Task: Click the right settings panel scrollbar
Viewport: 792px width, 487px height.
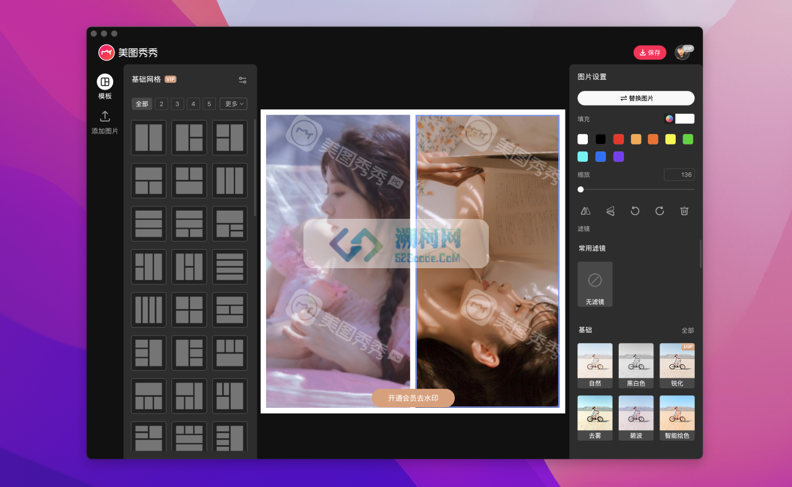Action: click(x=700, y=253)
